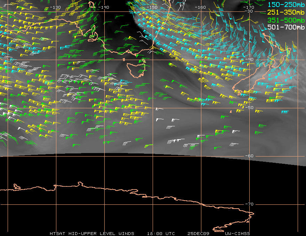Select the -170 longitude label
The image size is (306, 236).
pos(249,7)
